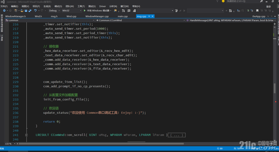
Task: Switch to the WindowManager.h tab
Action: (x=16, y=16)
